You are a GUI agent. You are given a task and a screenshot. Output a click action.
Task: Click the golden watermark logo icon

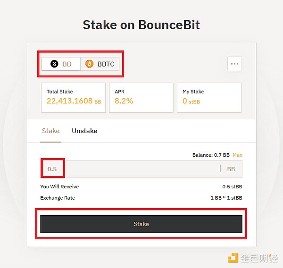(x=233, y=258)
